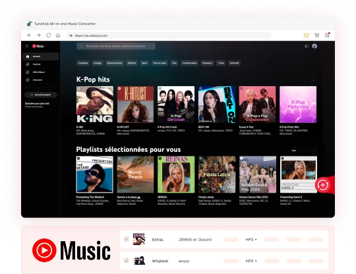
Task: Select the Pour la route filter chip
Action: (160, 63)
